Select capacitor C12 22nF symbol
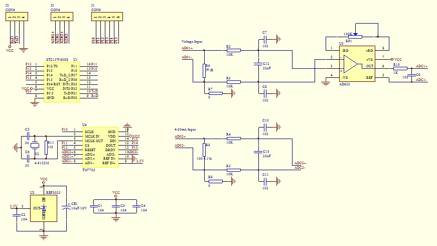Screen dimensions: 437x246 tap(258, 64)
